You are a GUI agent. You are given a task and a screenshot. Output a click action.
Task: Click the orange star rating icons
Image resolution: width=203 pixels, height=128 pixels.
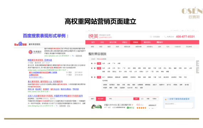click(x=141, y=108)
